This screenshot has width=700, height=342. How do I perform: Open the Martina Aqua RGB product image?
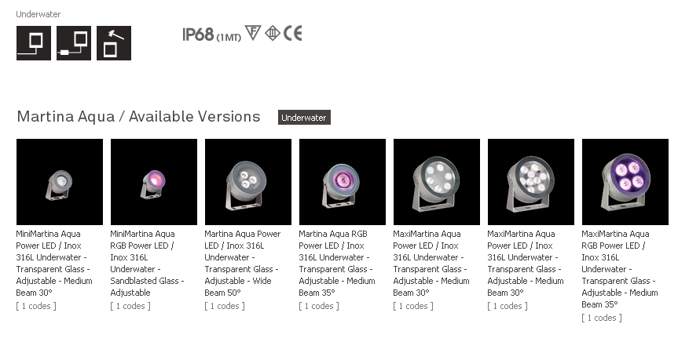343,182
